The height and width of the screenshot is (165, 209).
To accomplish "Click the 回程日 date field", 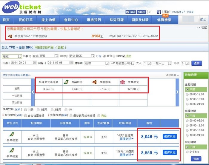I will tap(59, 63).
